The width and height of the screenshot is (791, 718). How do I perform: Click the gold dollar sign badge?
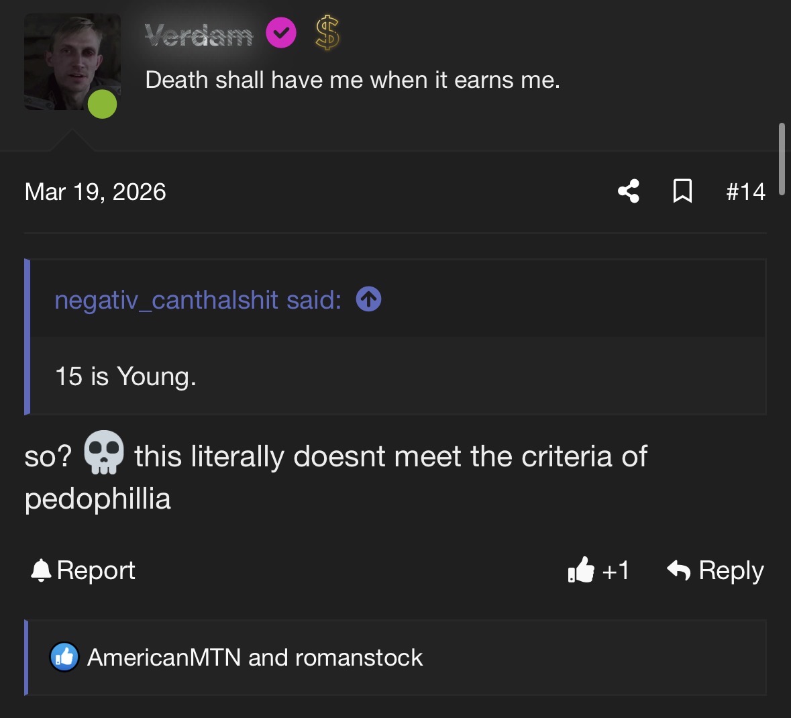coord(327,34)
